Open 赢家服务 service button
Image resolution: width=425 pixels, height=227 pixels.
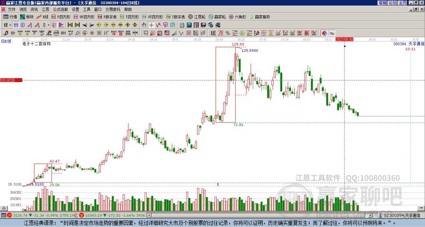click(x=260, y=17)
